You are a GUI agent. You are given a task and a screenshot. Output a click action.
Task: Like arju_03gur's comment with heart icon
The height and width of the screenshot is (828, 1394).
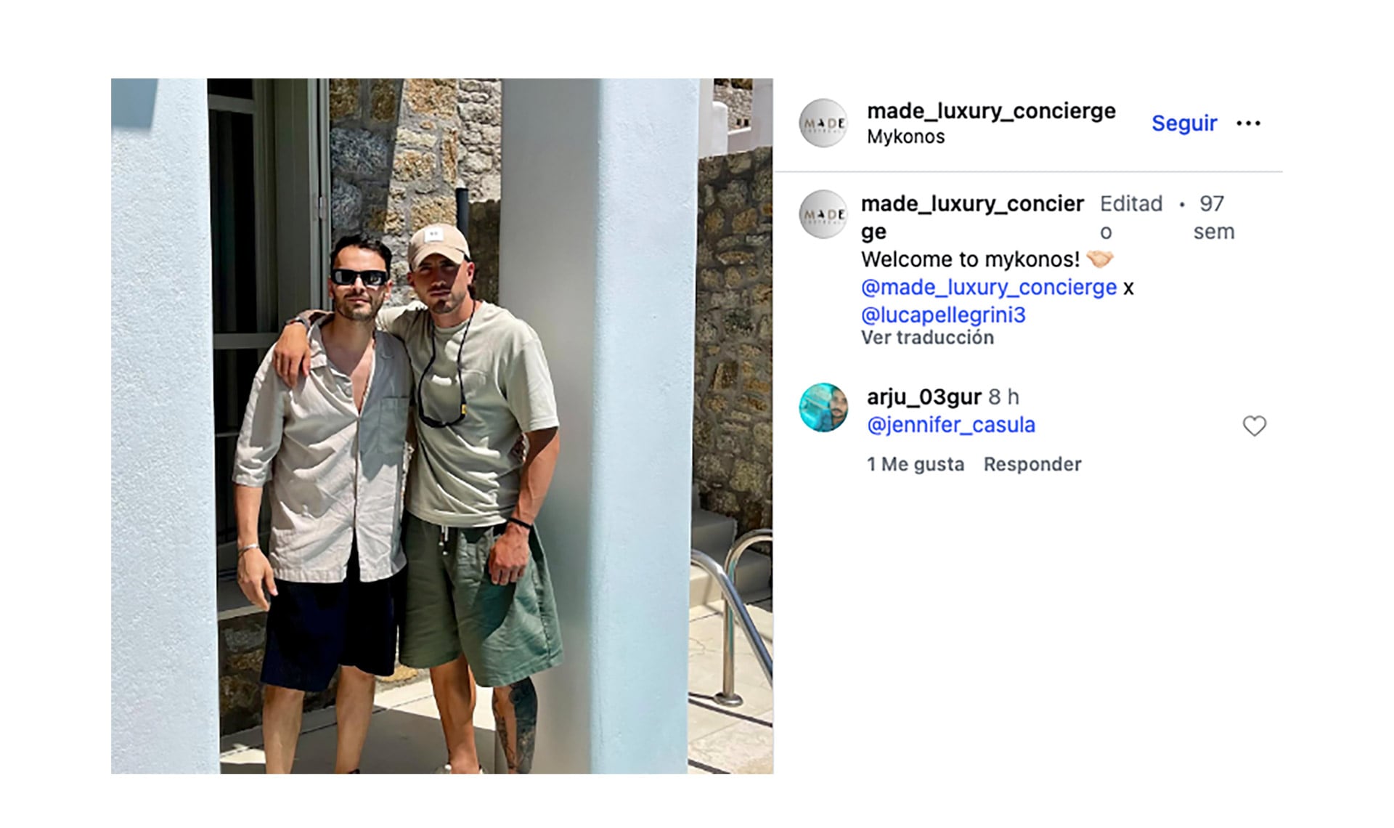pyautogui.click(x=1254, y=426)
